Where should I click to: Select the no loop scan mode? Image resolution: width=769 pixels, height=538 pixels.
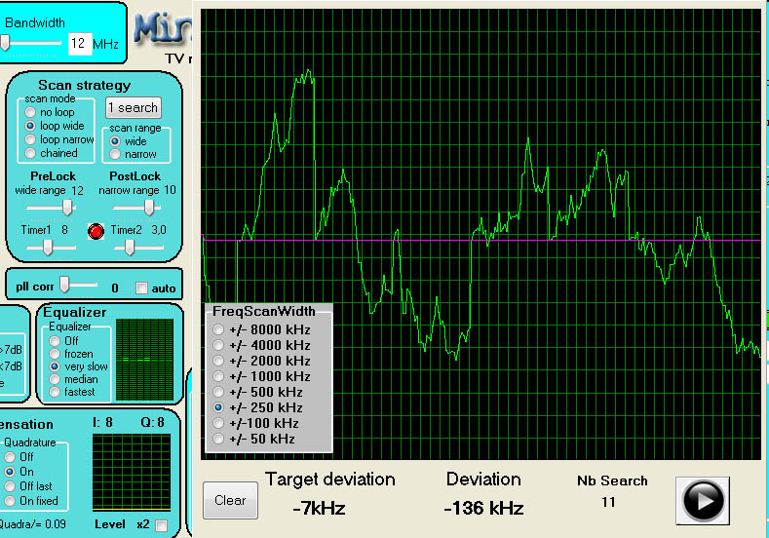click(30, 112)
